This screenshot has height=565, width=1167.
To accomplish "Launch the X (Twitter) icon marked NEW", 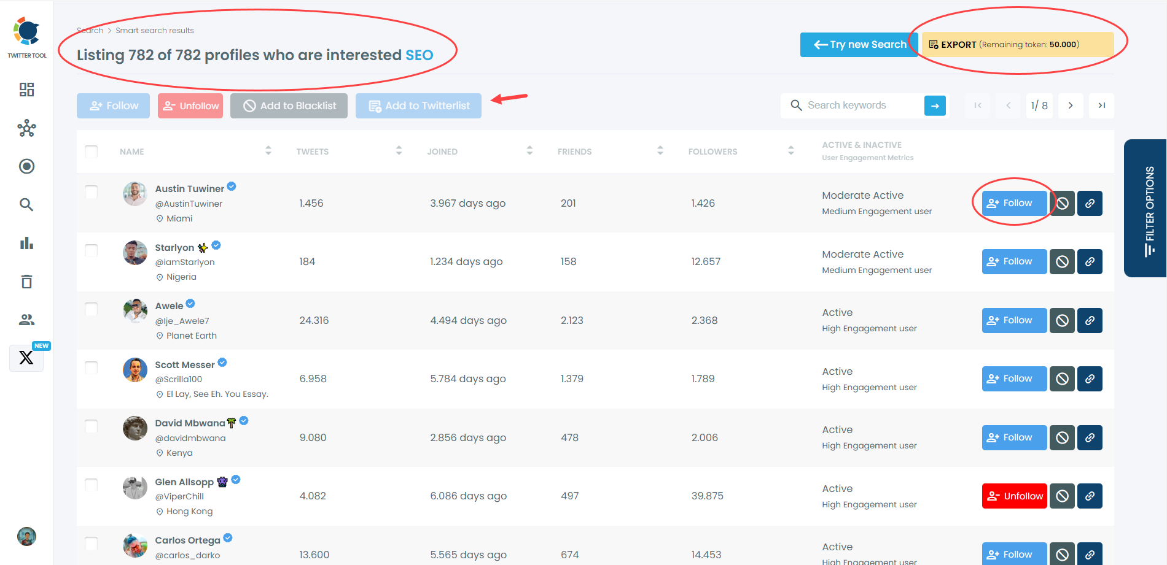I will (26, 358).
